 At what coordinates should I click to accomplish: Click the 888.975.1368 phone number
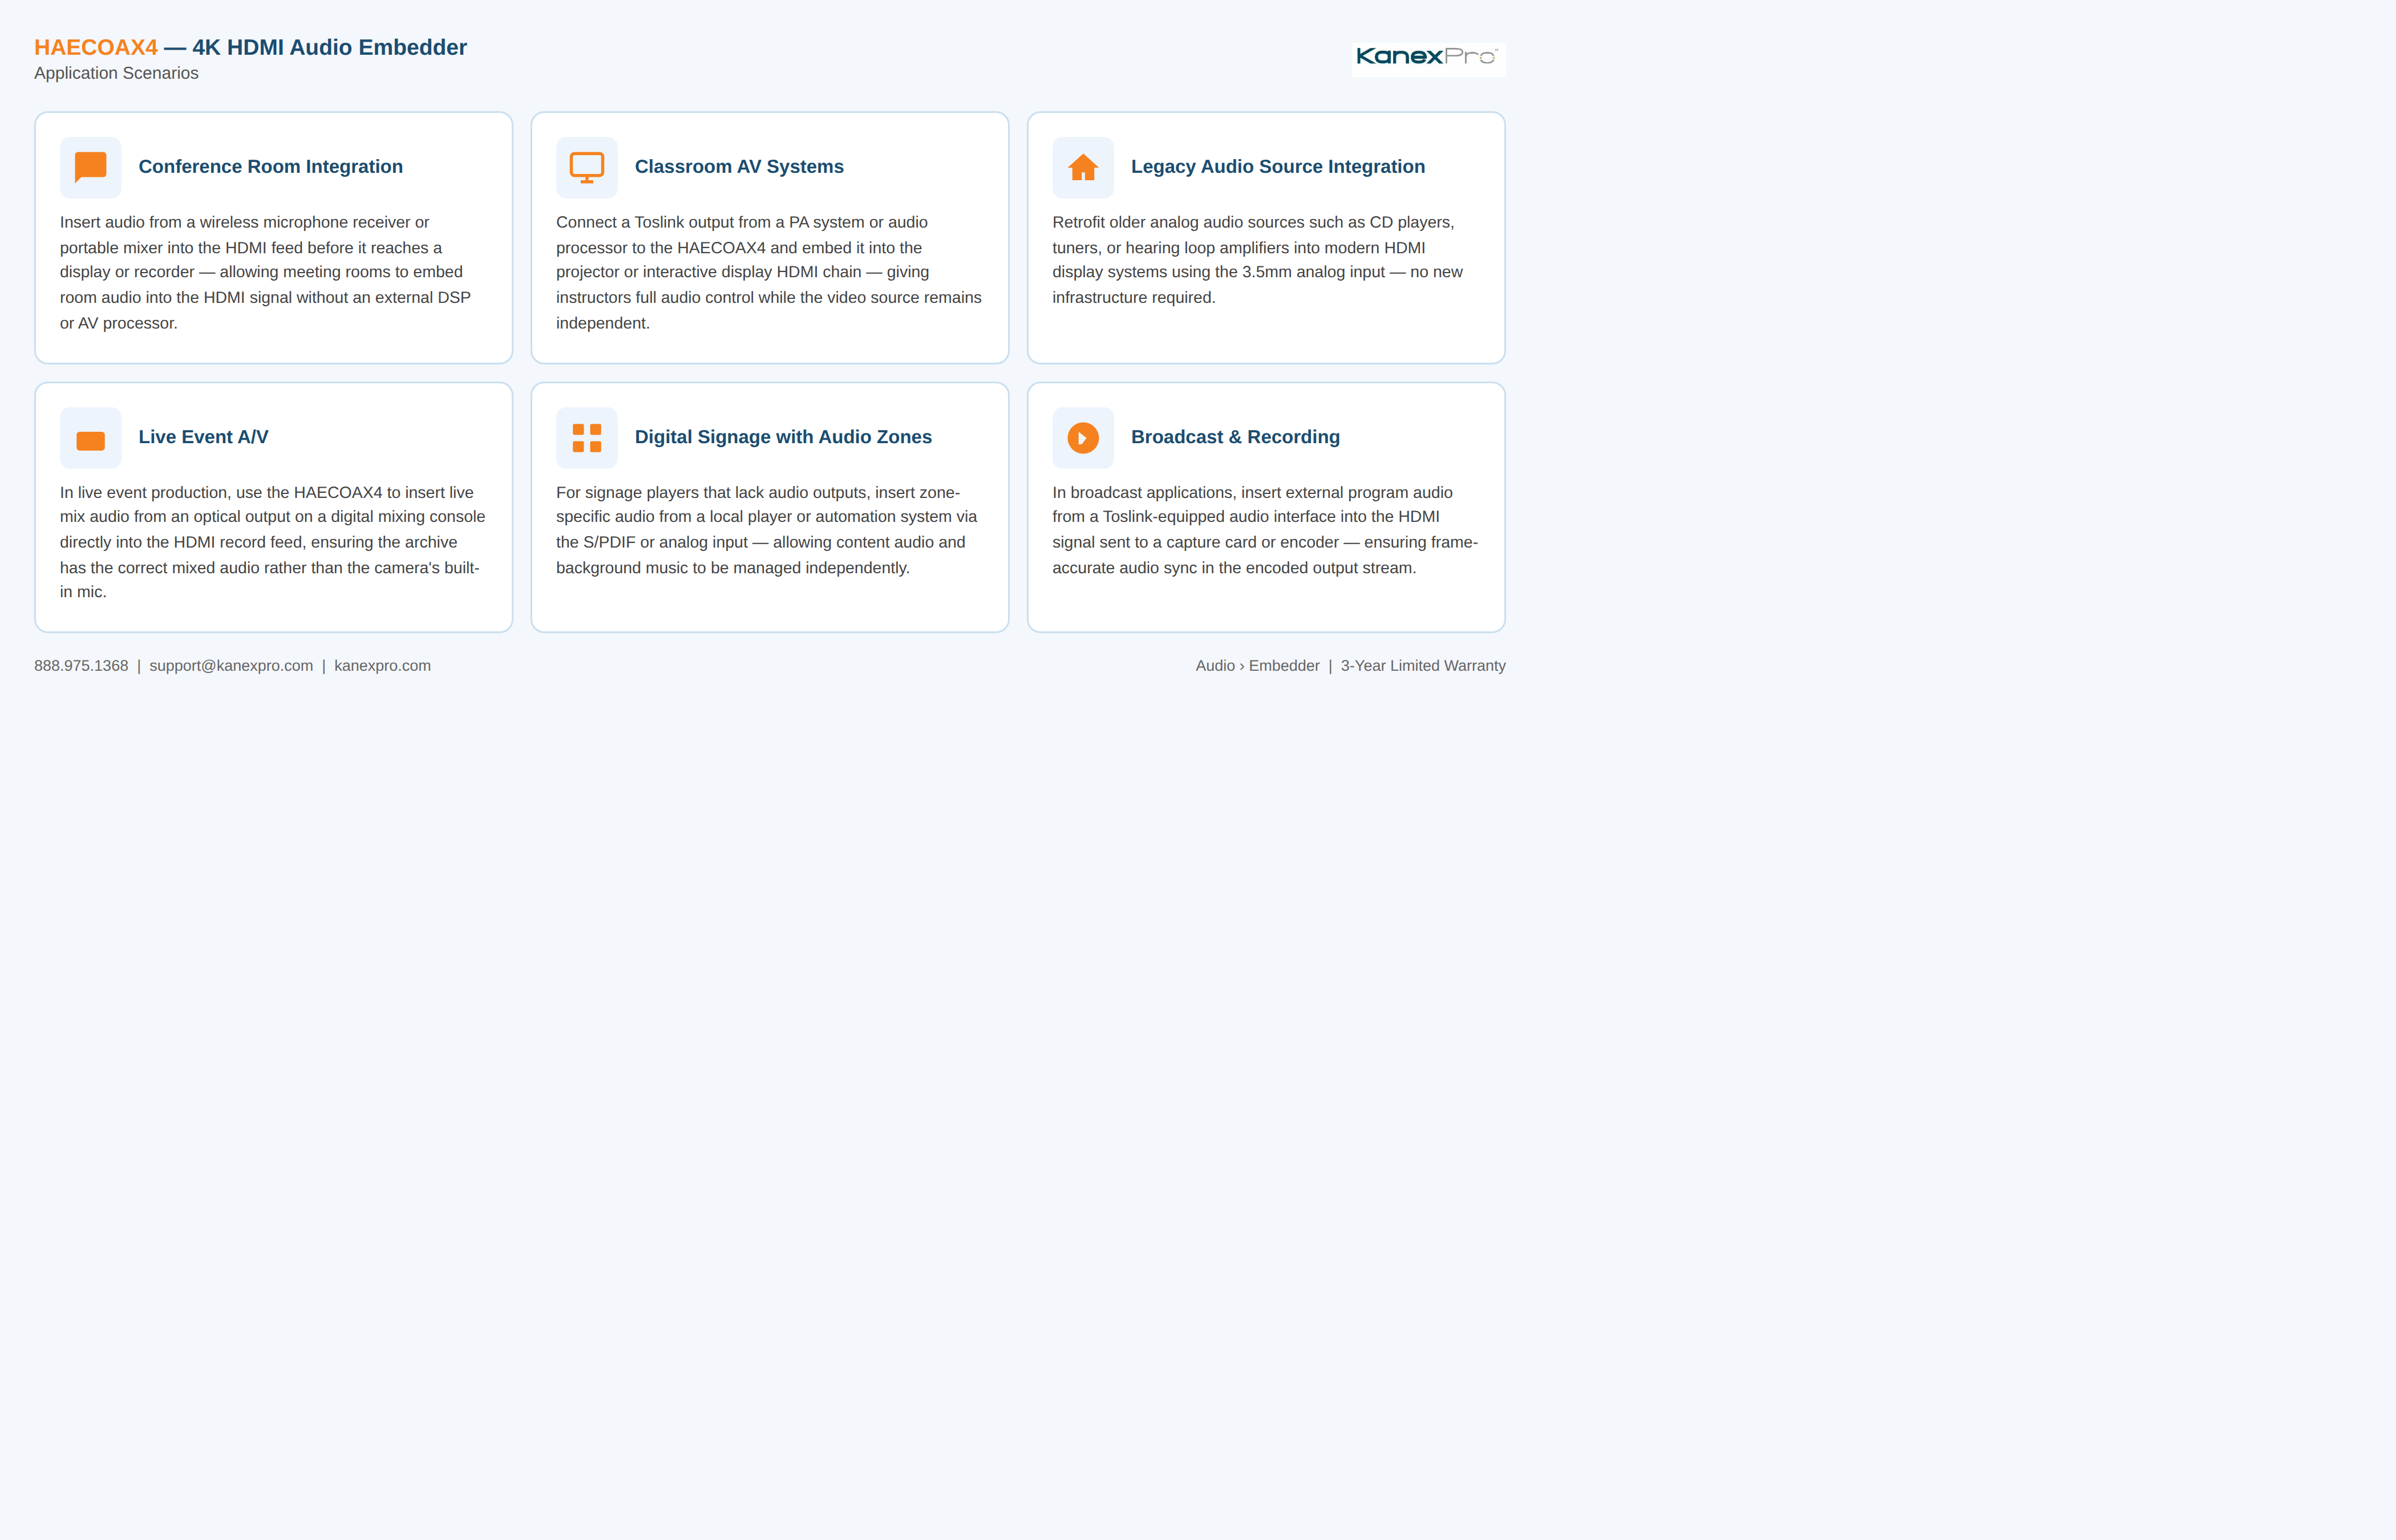click(81, 666)
